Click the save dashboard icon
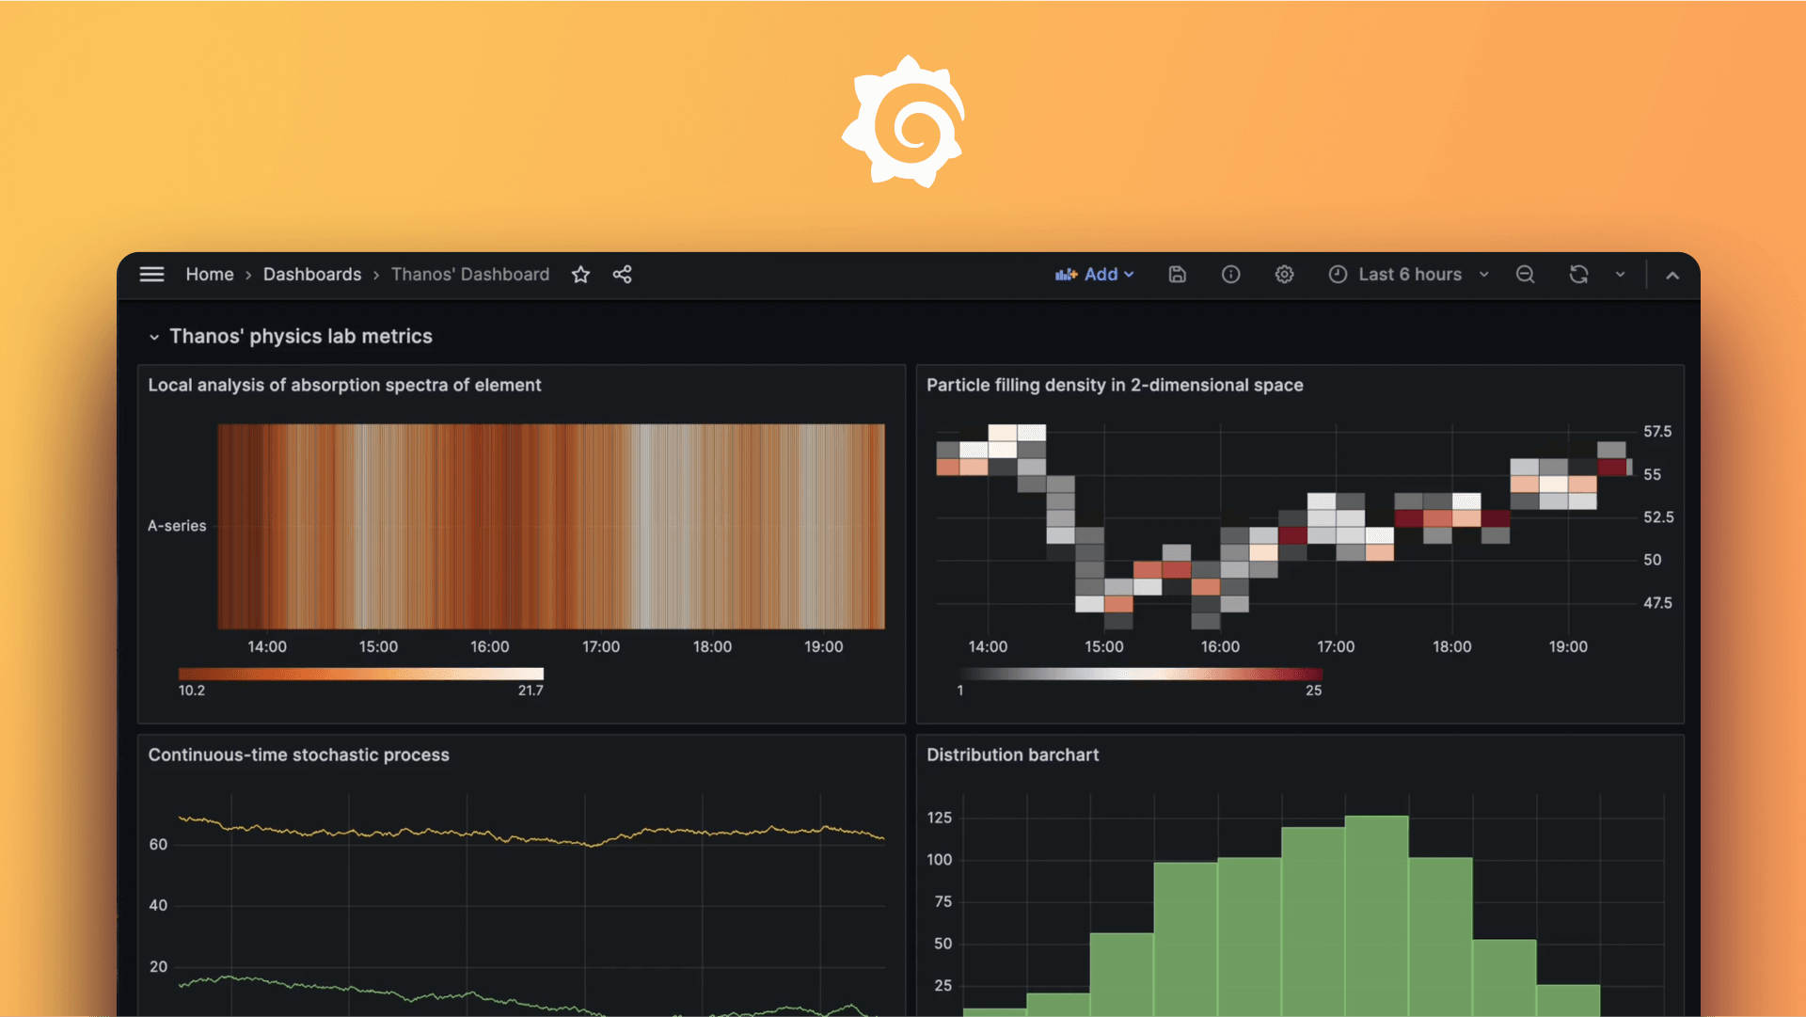1806x1017 pixels. [x=1175, y=273]
